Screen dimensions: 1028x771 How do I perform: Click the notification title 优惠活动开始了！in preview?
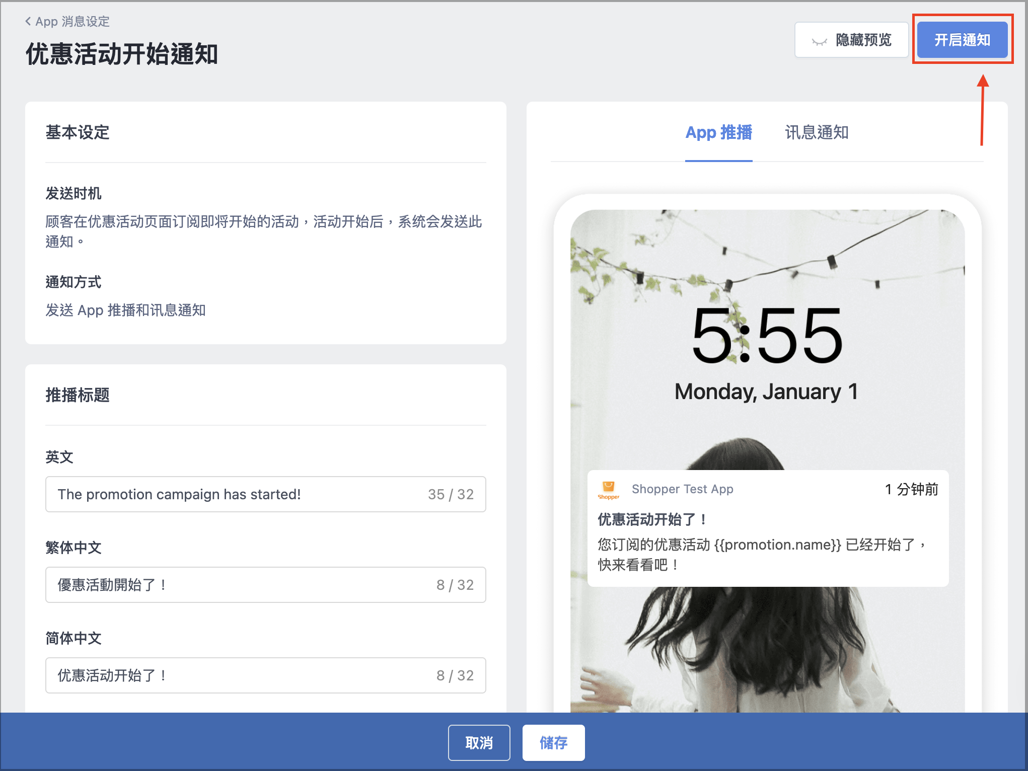pyautogui.click(x=653, y=519)
